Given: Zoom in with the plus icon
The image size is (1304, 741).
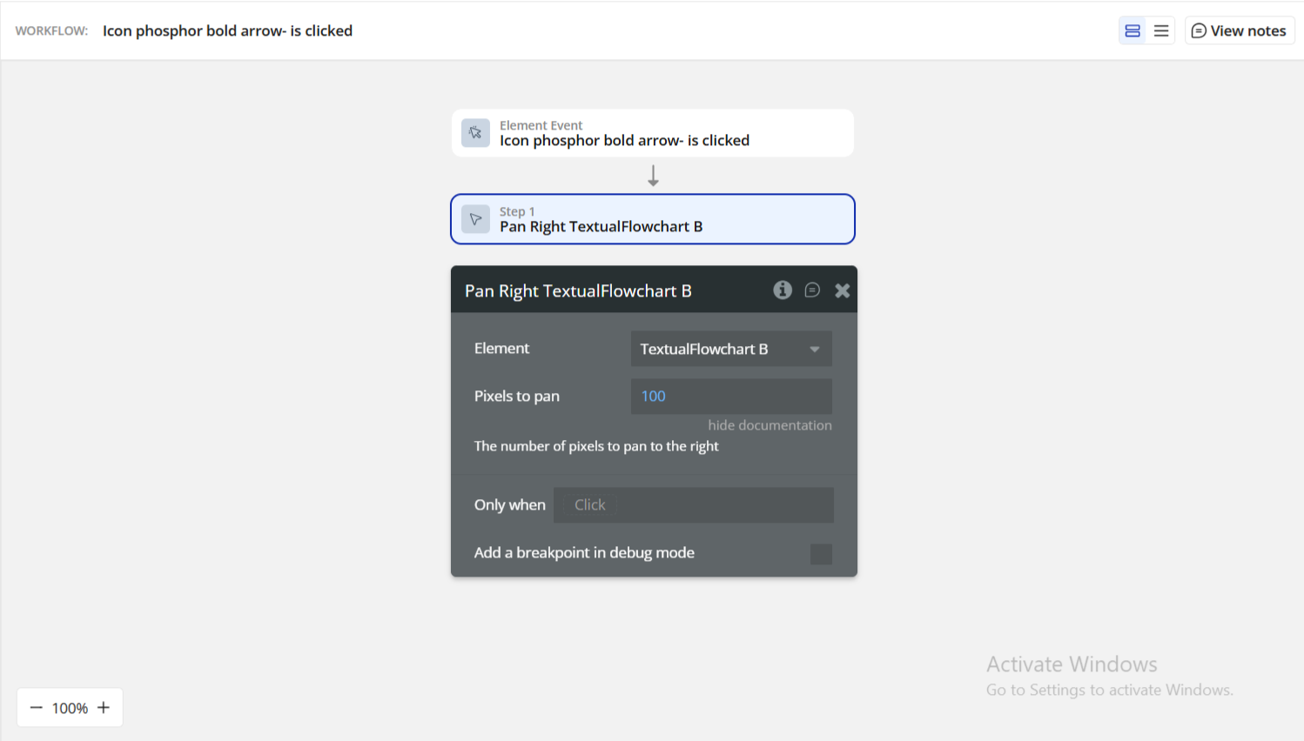Looking at the screenshot, I should pos(104,708).
